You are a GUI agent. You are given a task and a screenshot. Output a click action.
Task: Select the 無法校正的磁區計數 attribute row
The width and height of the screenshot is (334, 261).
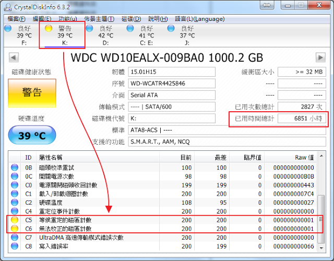[x=163, y=229]
